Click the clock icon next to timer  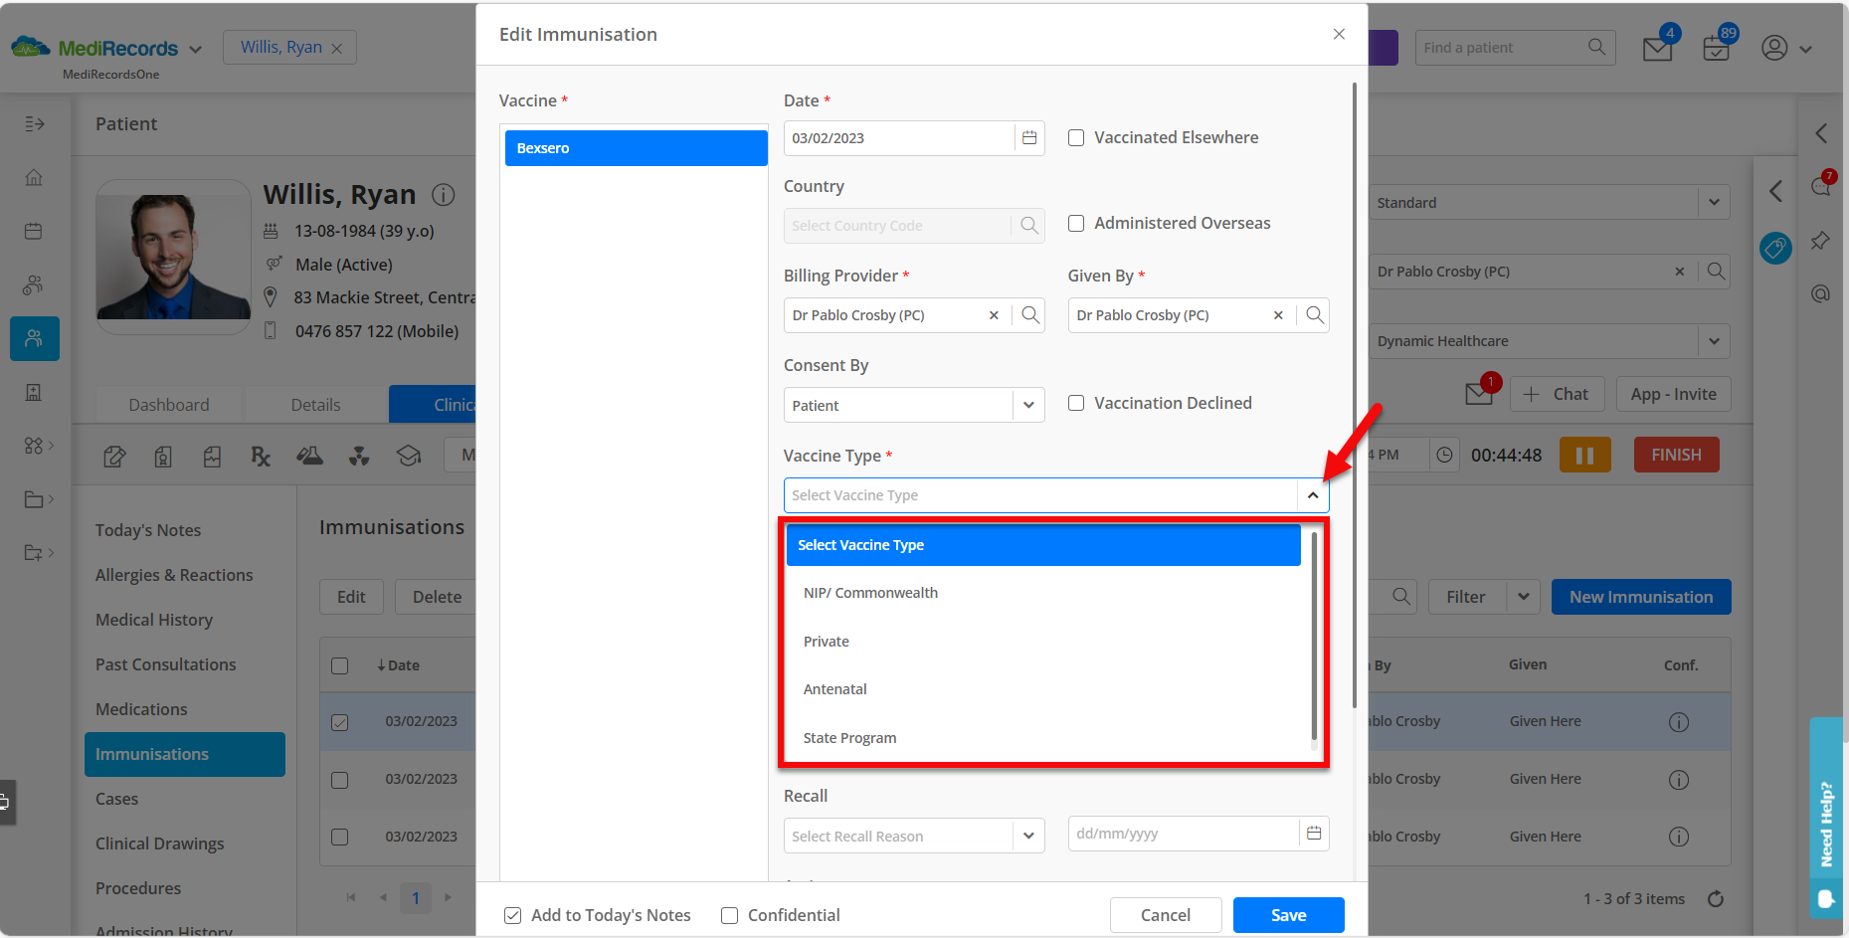[1444, 455]
